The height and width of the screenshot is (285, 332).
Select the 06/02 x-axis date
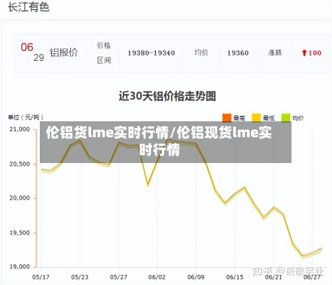coord(157,277)
